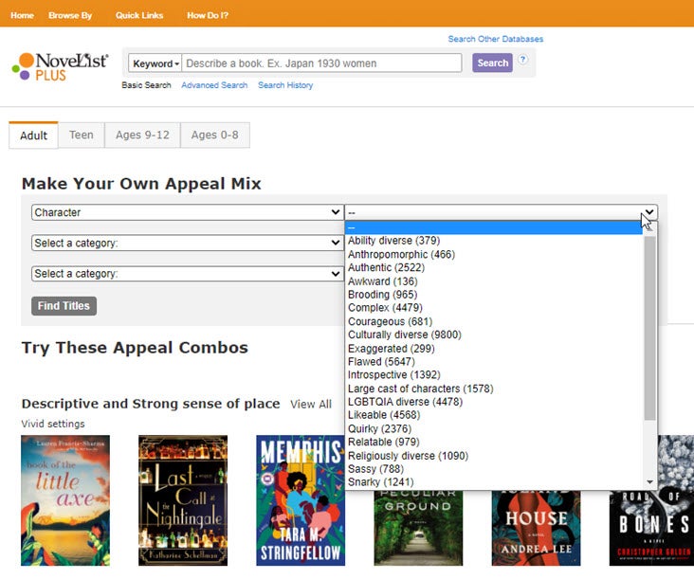Open the Quick Links menu
Screen dimensions: 694x579
pyautogui.click(x=138, y=16)
